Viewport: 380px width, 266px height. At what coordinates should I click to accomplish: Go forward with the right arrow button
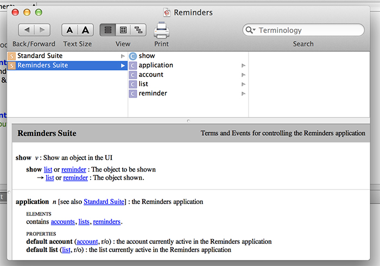pyautogui.click(x=42, y=30)
